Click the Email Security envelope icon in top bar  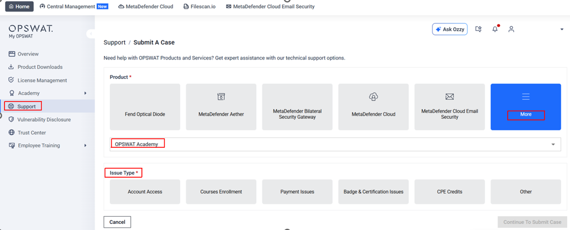pos(229,7)
